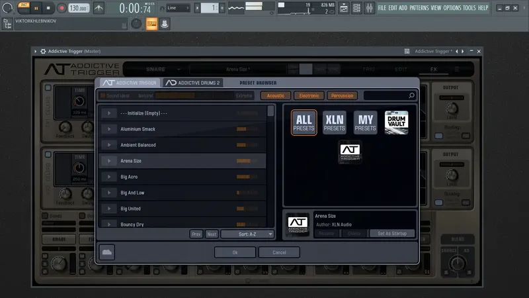
Task: Click the tempo 130.000 field
Action: coord(79,8)
